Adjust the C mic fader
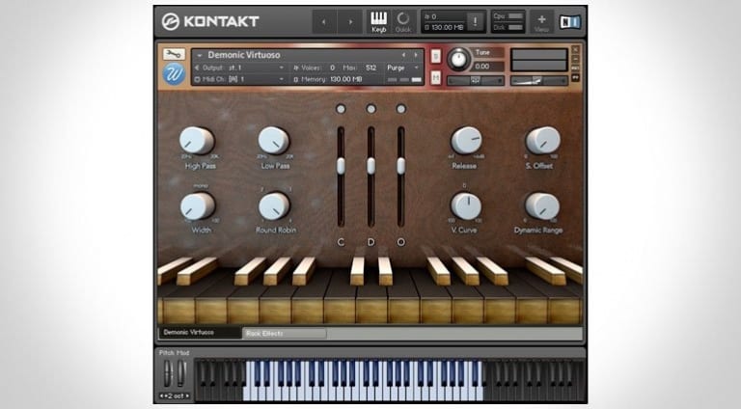This screenshot has width=741, height=409. click(x=341, y=166)
